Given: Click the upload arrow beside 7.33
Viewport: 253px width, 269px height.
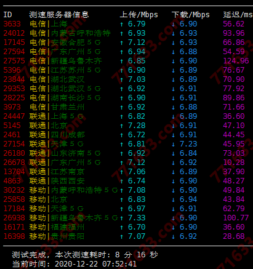Looking at the screenshot, I should point(122,218).
